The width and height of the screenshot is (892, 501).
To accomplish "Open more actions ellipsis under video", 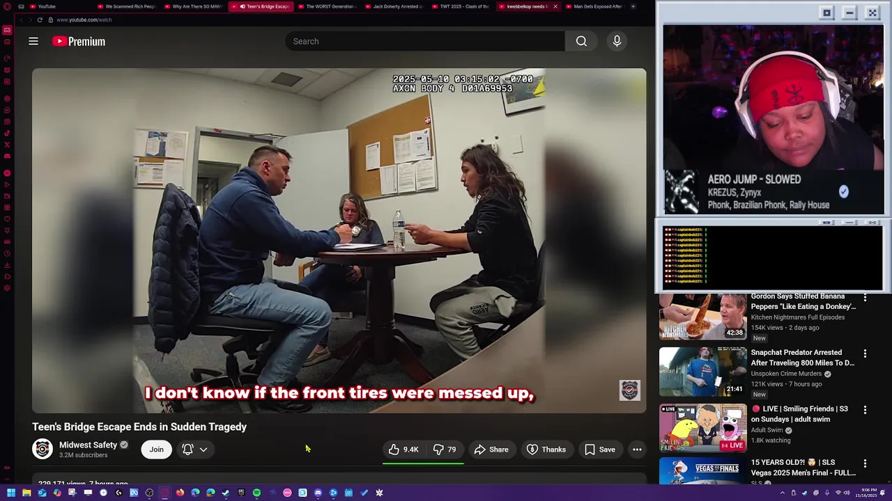I will (637, 450).
